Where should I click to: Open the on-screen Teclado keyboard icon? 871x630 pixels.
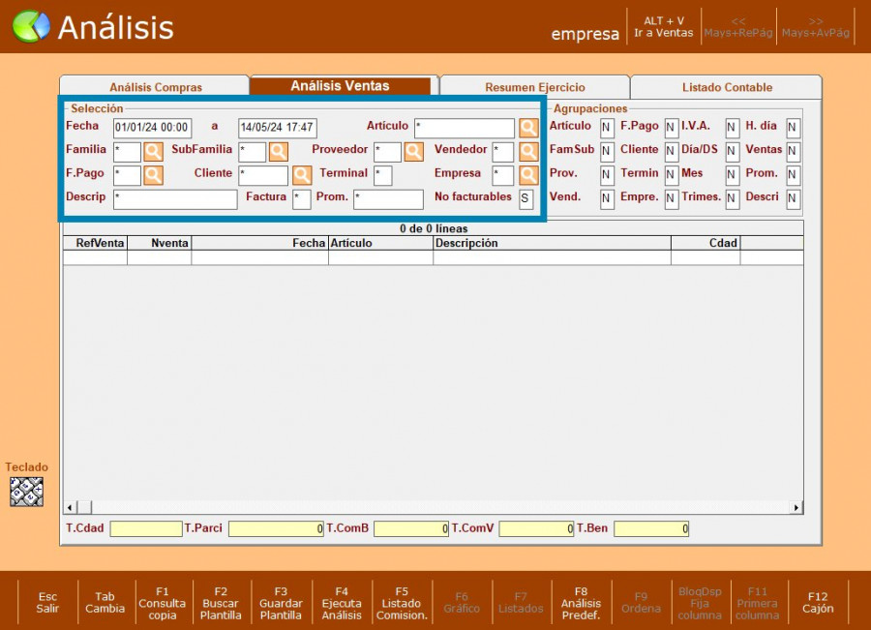pyautogui.click(x=26, y=492)
